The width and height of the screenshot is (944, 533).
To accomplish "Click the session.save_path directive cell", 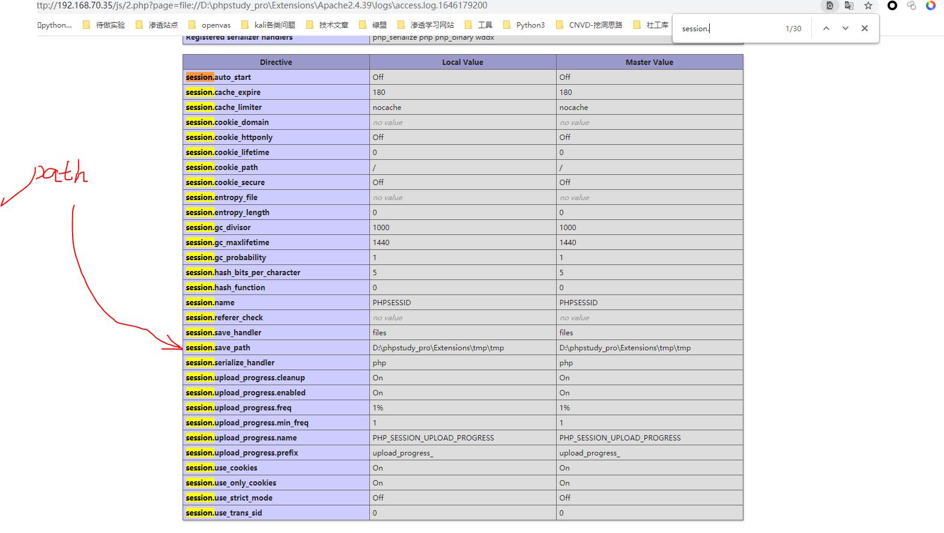I will click(276, 348).
